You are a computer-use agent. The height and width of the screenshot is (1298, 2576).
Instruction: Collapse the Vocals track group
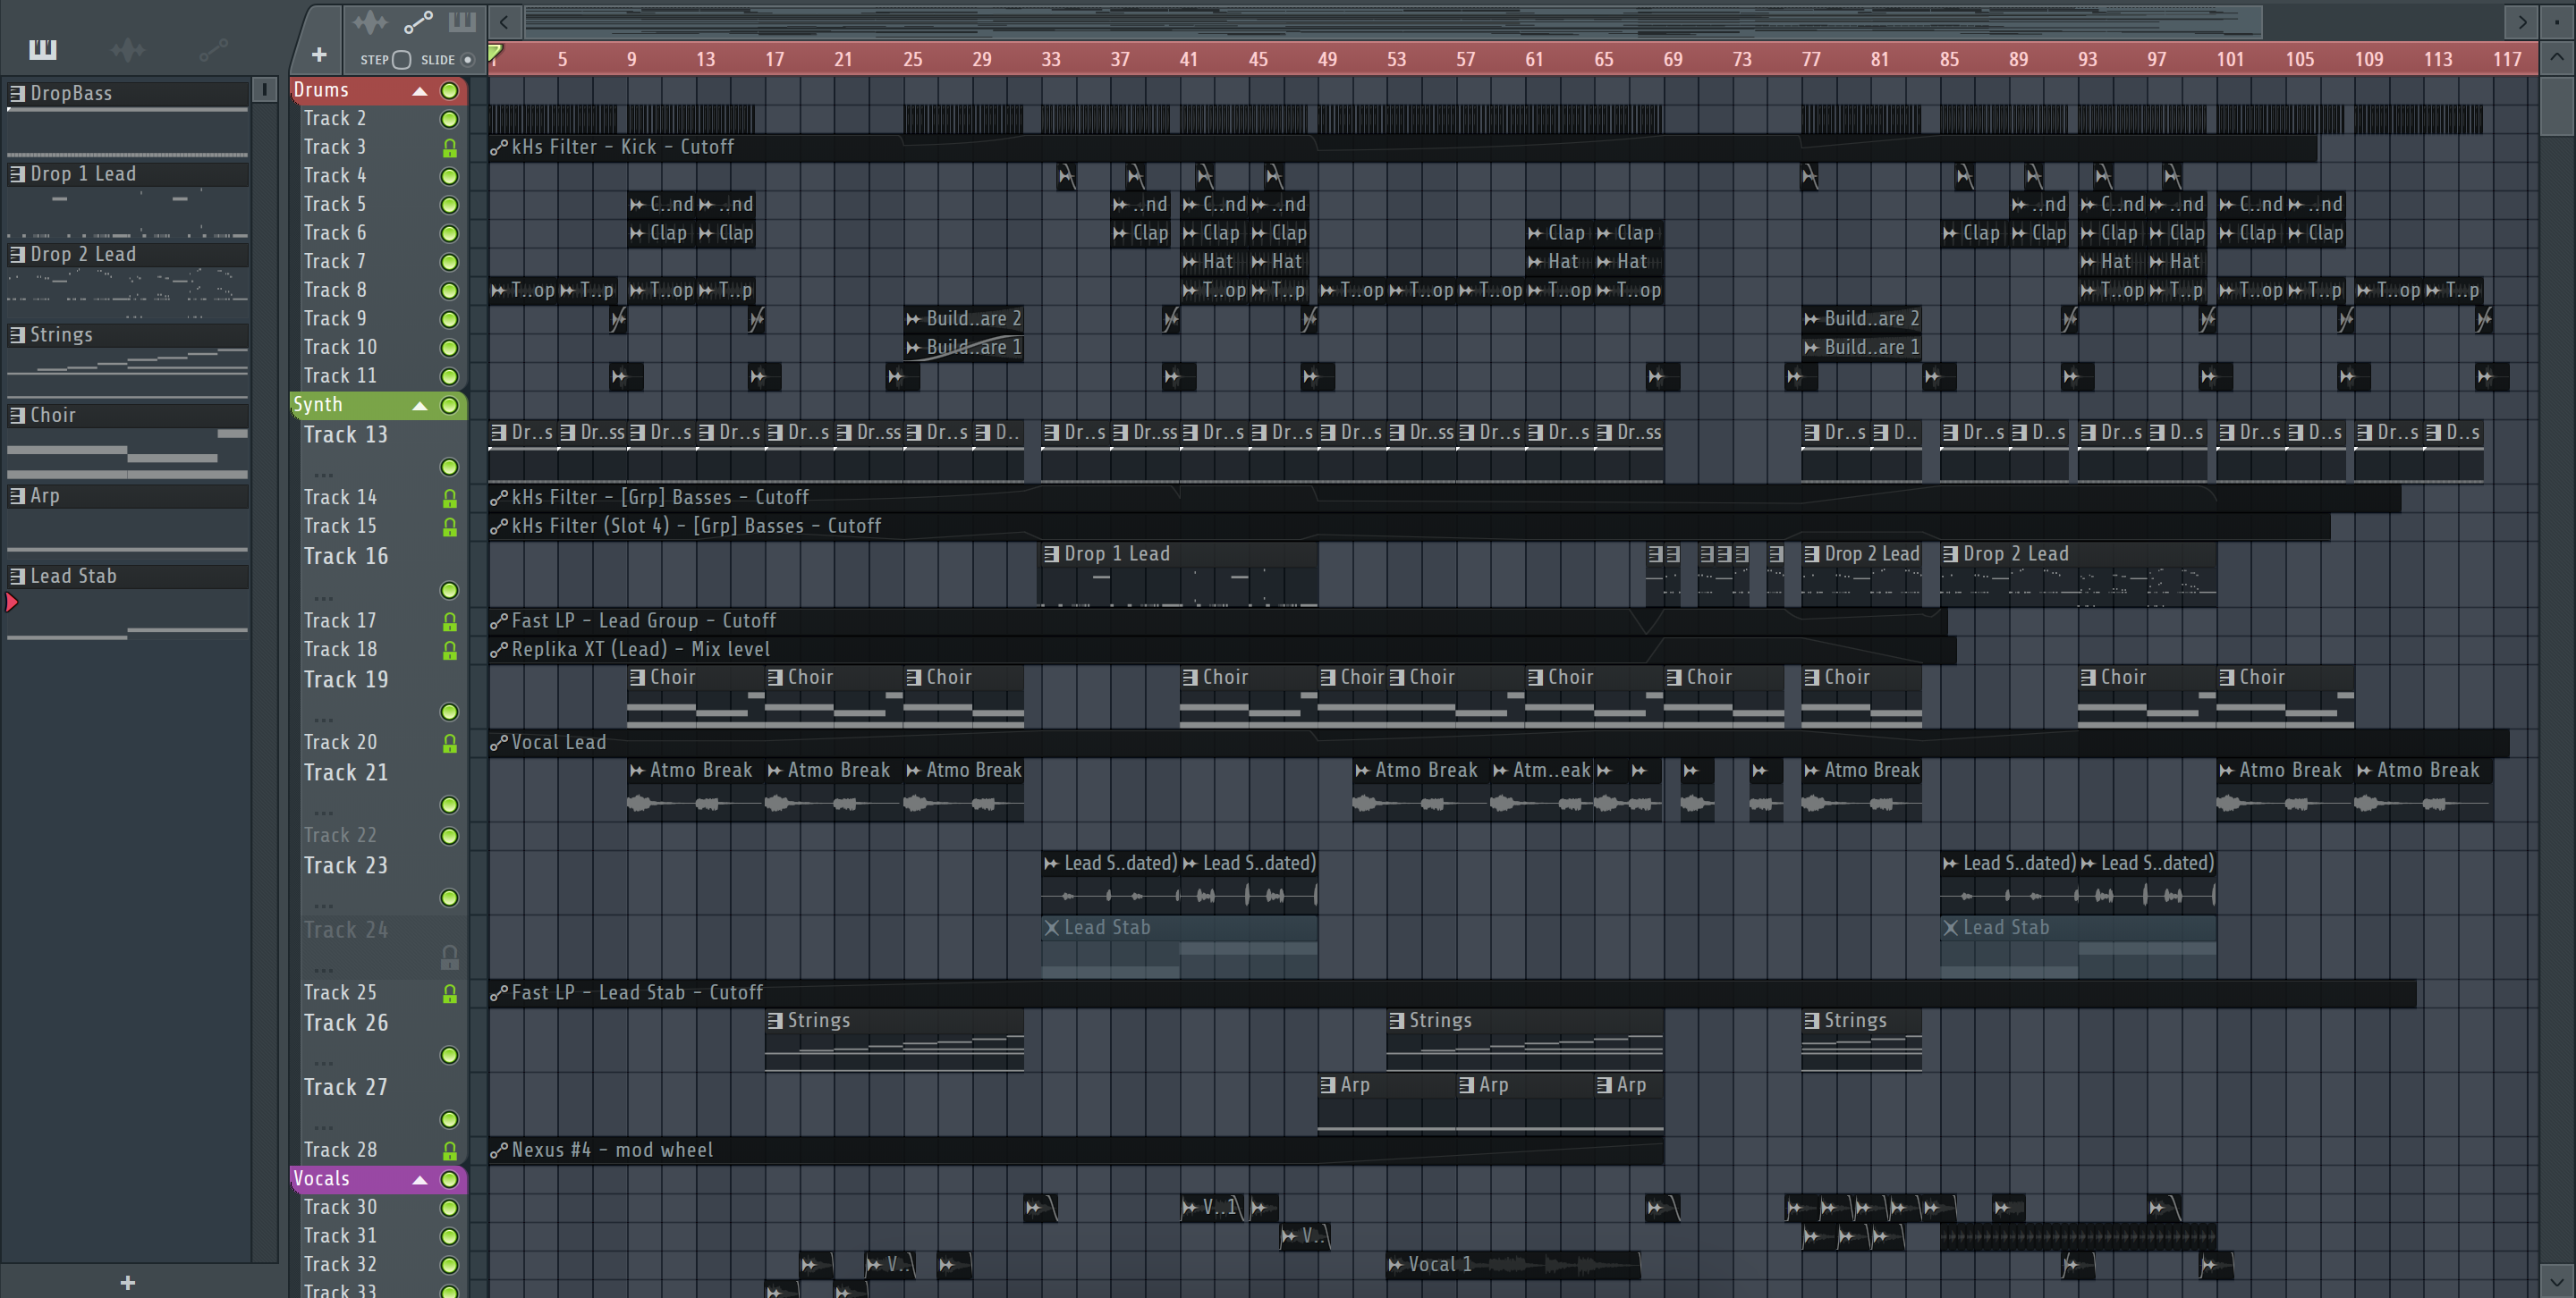pos(420,1180)
